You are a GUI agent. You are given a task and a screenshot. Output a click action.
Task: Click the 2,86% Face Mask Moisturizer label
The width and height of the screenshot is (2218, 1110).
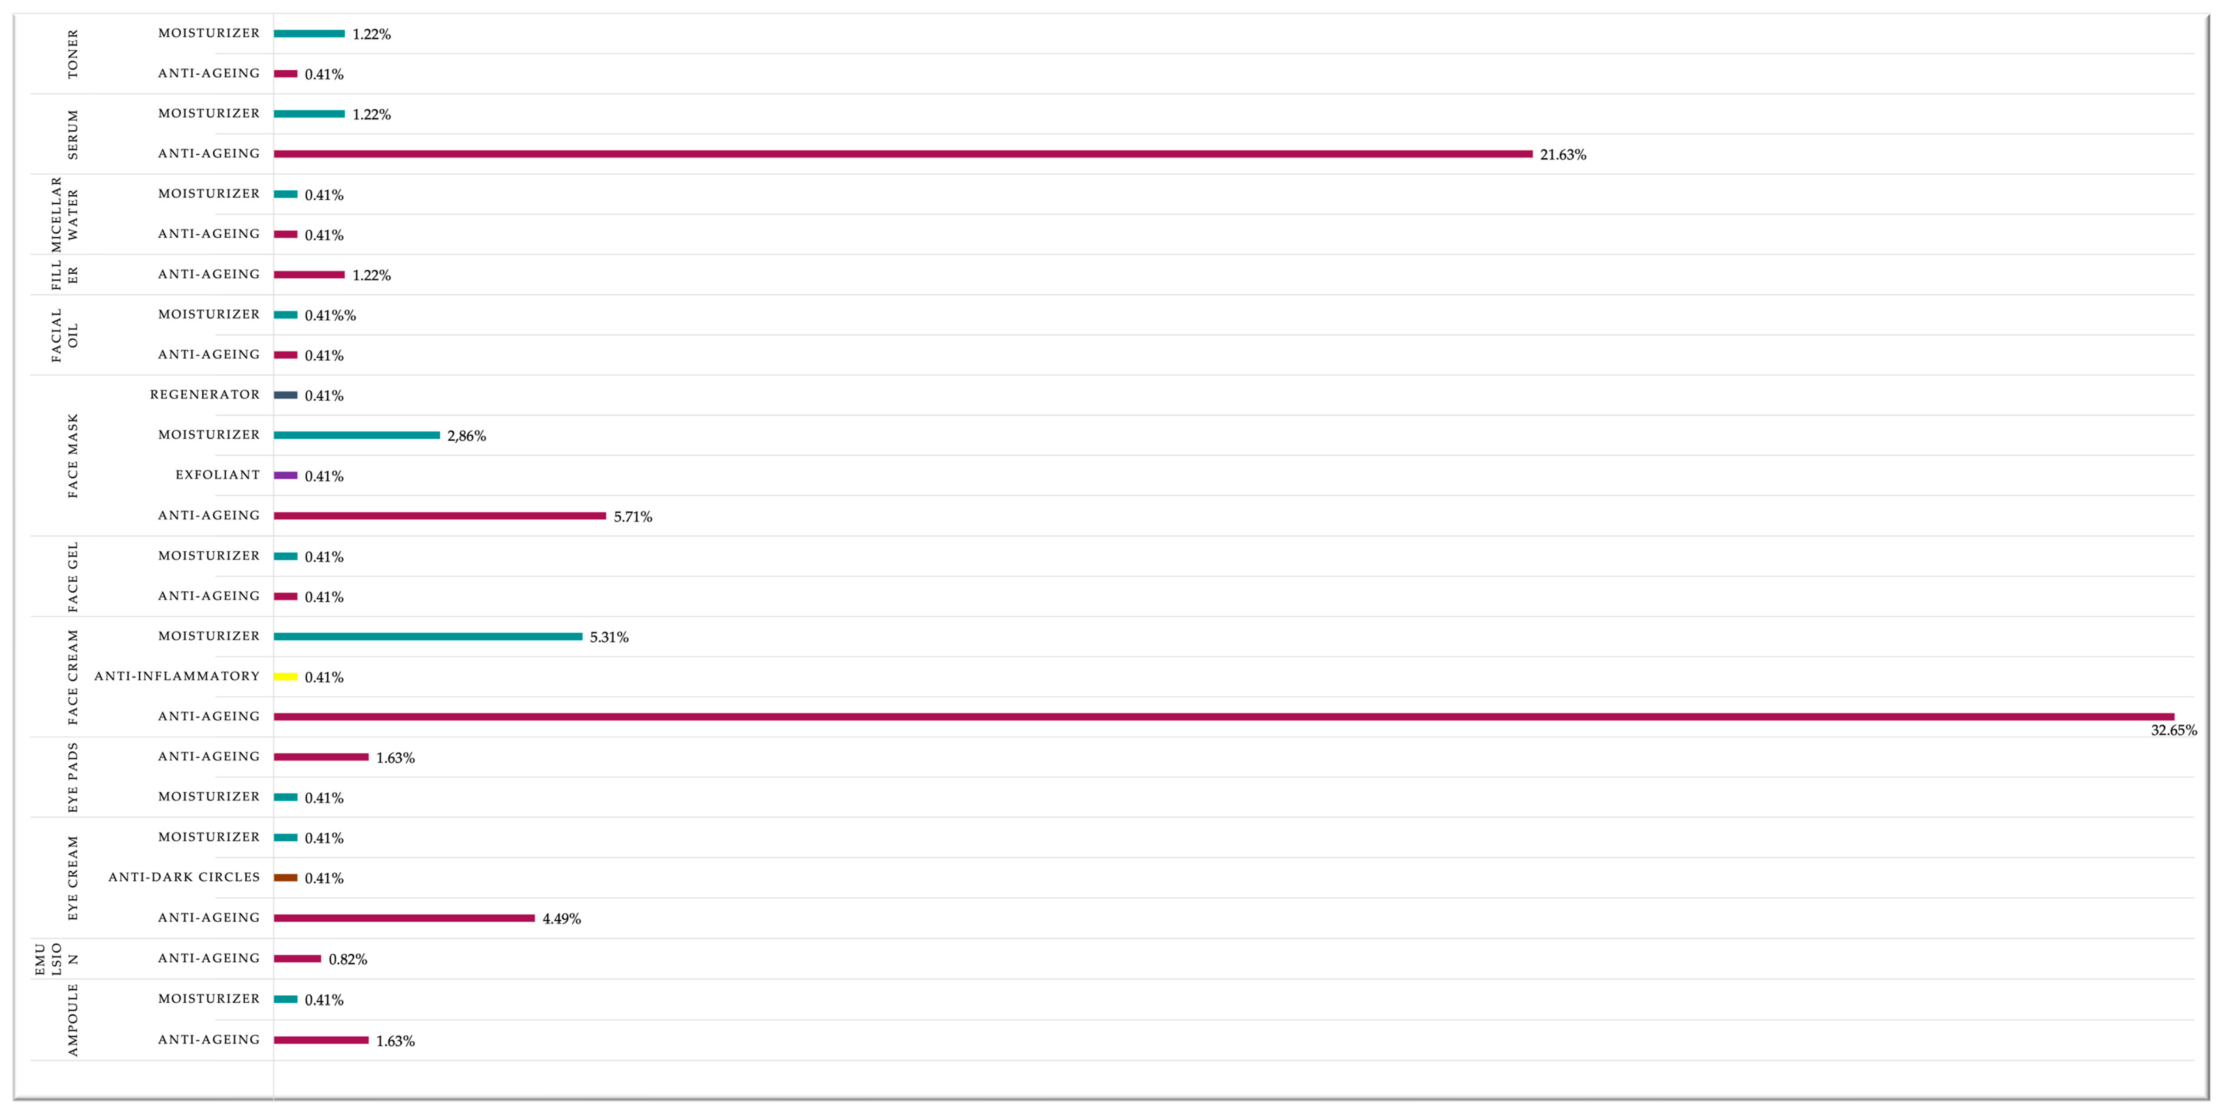coord(467,436)
